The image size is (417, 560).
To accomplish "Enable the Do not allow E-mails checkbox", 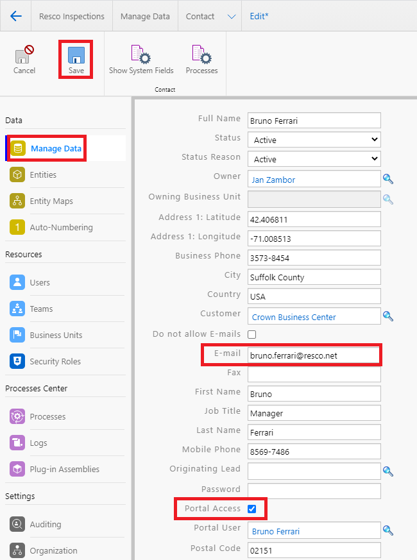I will point(252,334).
